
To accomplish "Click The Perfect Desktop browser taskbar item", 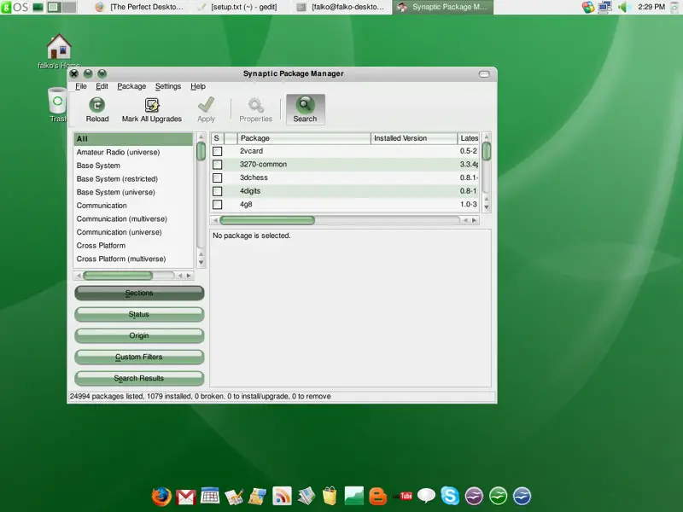I will (x=140, y=7).
